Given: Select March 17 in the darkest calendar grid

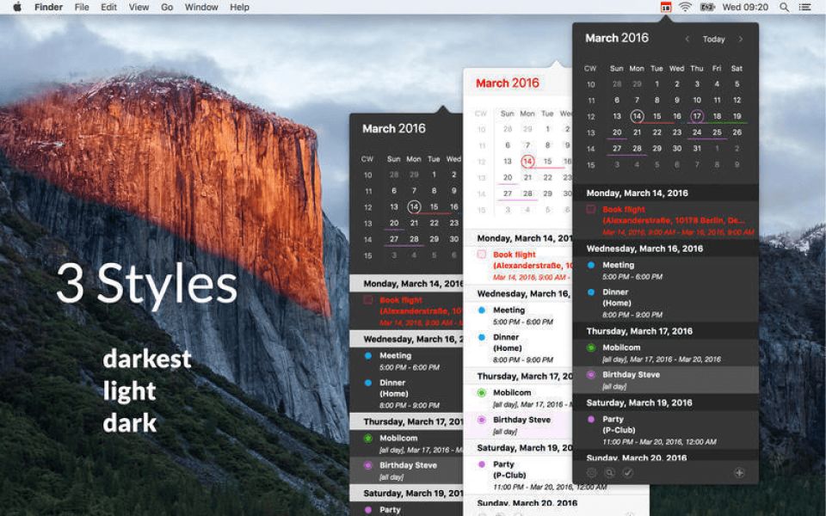Looking at the screenshot, I should (697, 116).
